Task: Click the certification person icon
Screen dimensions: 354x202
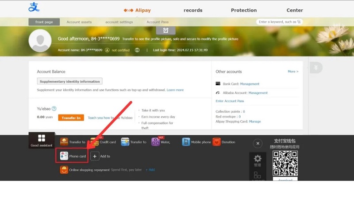Action: click(x=107, y=50)
